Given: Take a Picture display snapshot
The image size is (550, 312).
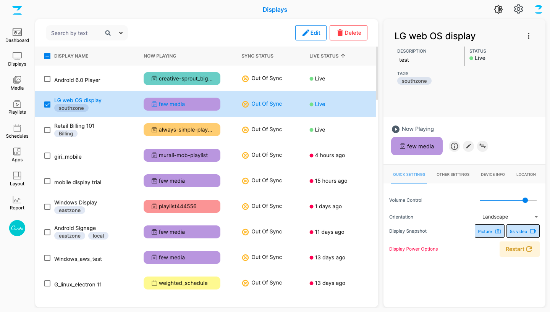Looking at the screenshot, I should 490,231.
